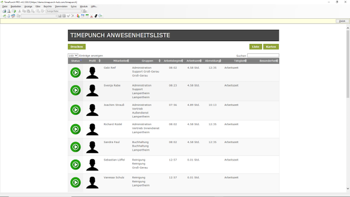The image size is (350, 197).
Task: Click the export icon with the green arrow
Action: click(14, 11)
